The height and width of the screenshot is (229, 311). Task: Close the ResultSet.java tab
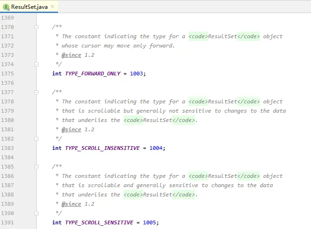click(52, 7)
